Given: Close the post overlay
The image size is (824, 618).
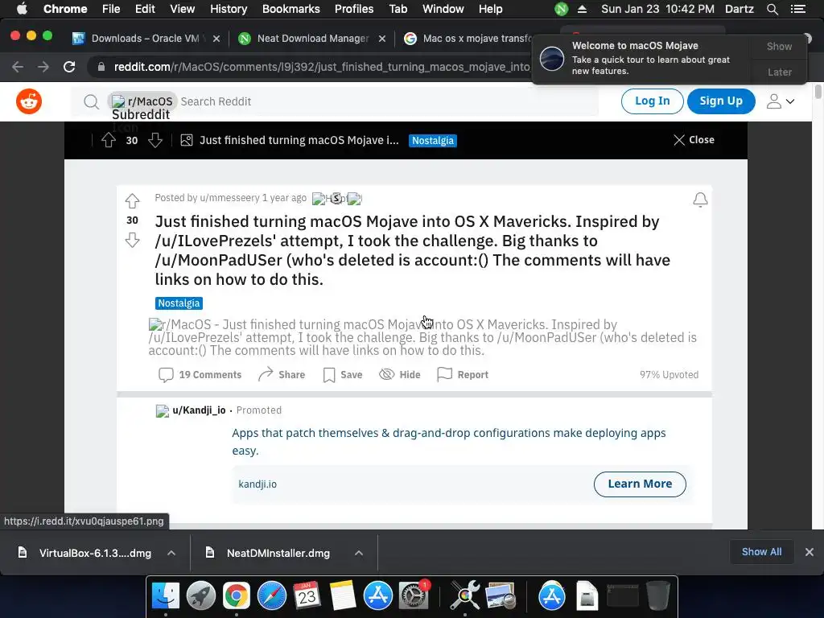Looking at the screenshot, I should click(694, 140).
